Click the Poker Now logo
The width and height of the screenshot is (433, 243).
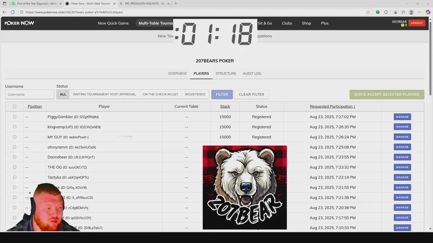point(19,23)
